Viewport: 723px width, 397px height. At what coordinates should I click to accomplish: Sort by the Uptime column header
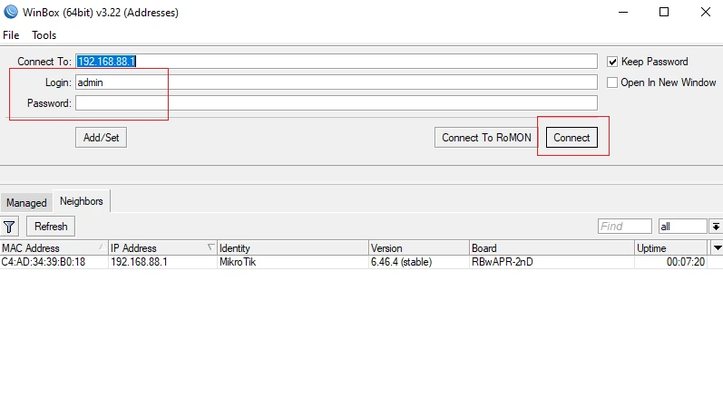coord(671,247)
